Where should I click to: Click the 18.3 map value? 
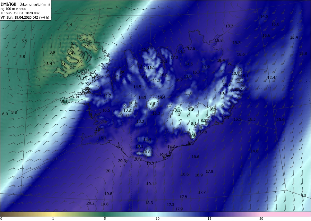tap(149, 203)
